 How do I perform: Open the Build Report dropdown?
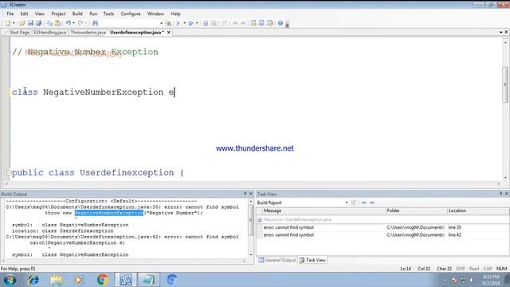(346, 202)
